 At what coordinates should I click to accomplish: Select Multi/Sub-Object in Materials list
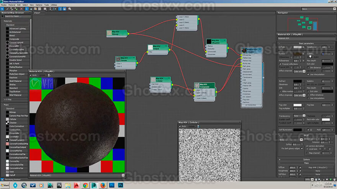coord(17,74)
